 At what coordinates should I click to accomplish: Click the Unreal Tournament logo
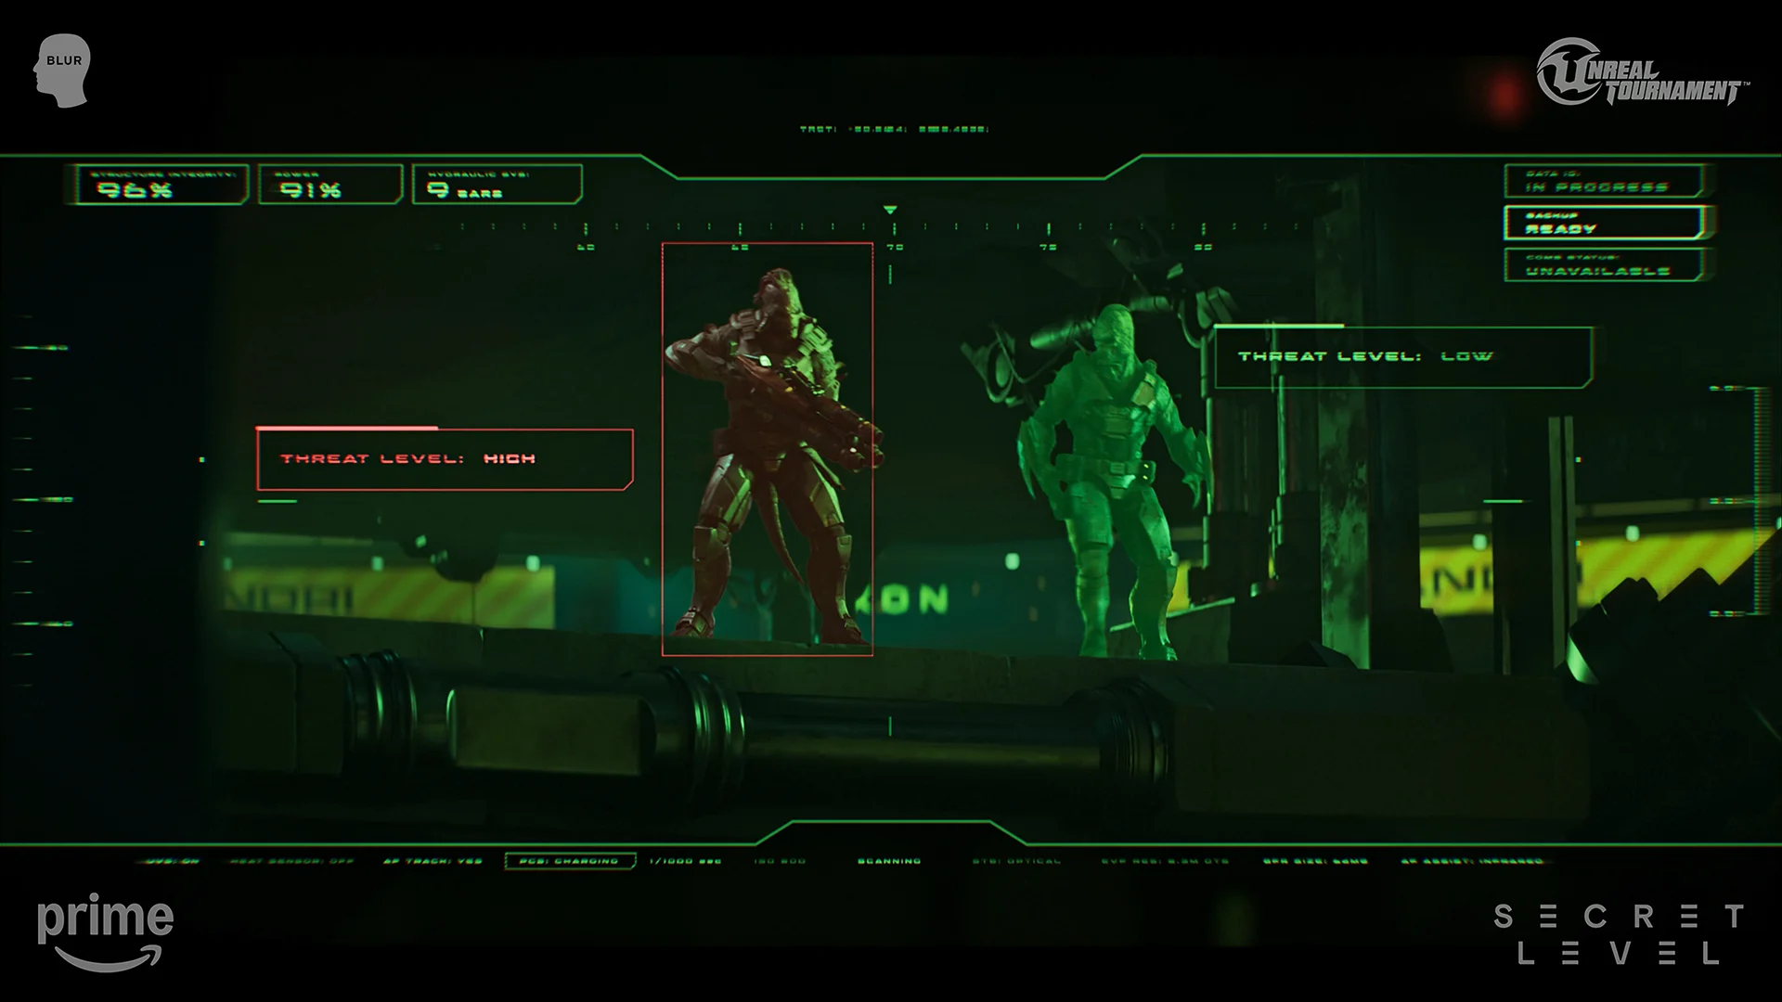click(1641, 73)
